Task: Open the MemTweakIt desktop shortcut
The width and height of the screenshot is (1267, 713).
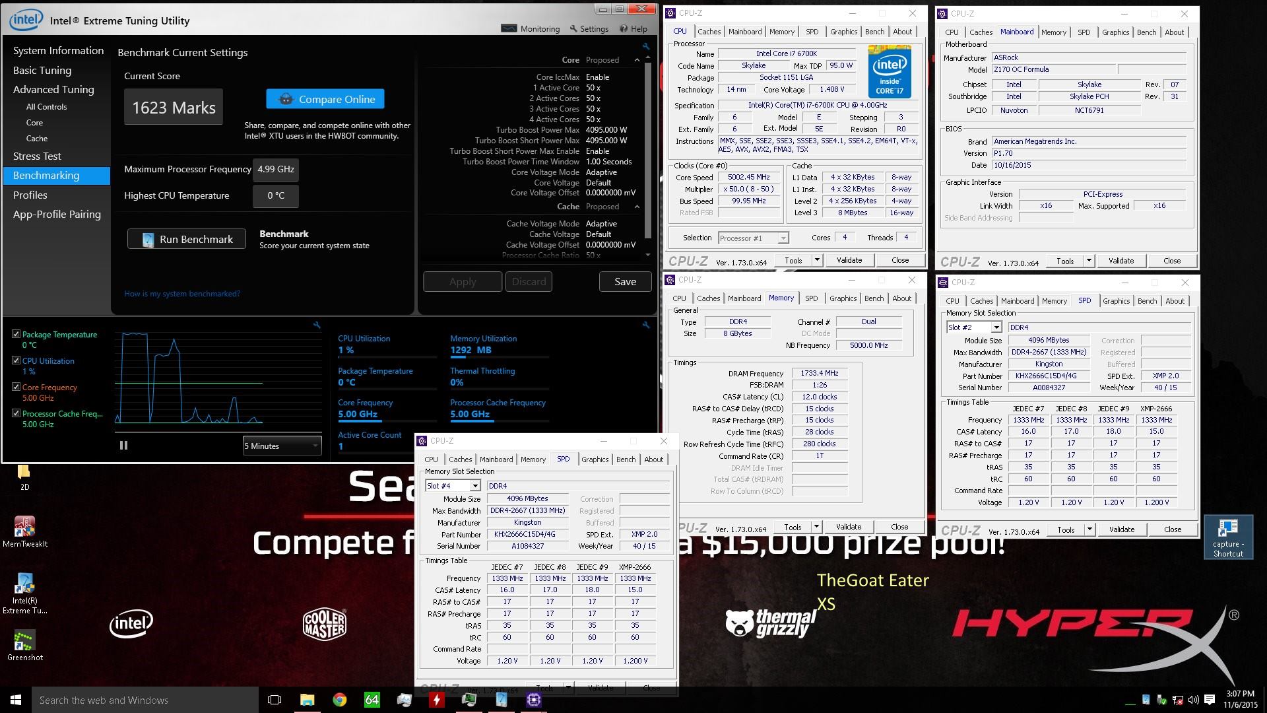Action: pos(25,532)
